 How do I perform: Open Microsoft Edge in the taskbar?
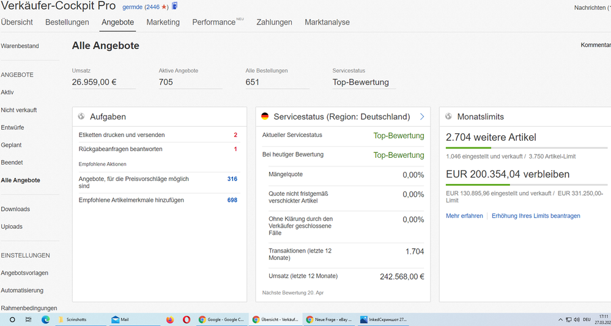coord(45,319)
